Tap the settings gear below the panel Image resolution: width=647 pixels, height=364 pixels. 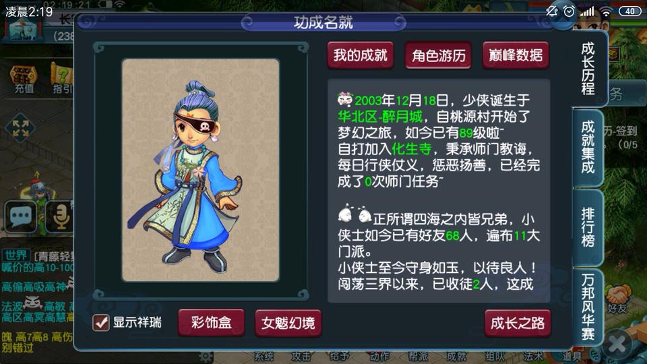click(x=205, y=356)
